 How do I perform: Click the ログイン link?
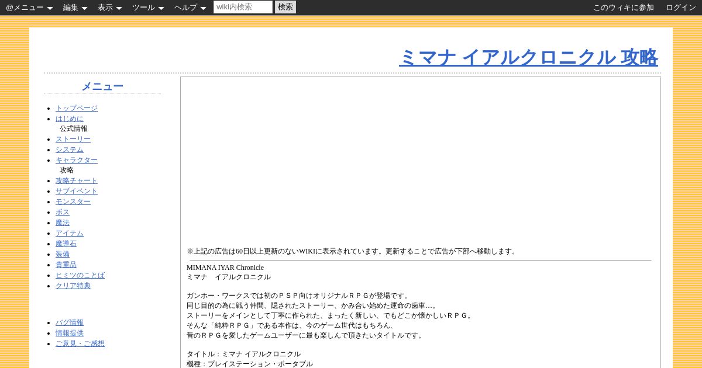click(681, 8)
